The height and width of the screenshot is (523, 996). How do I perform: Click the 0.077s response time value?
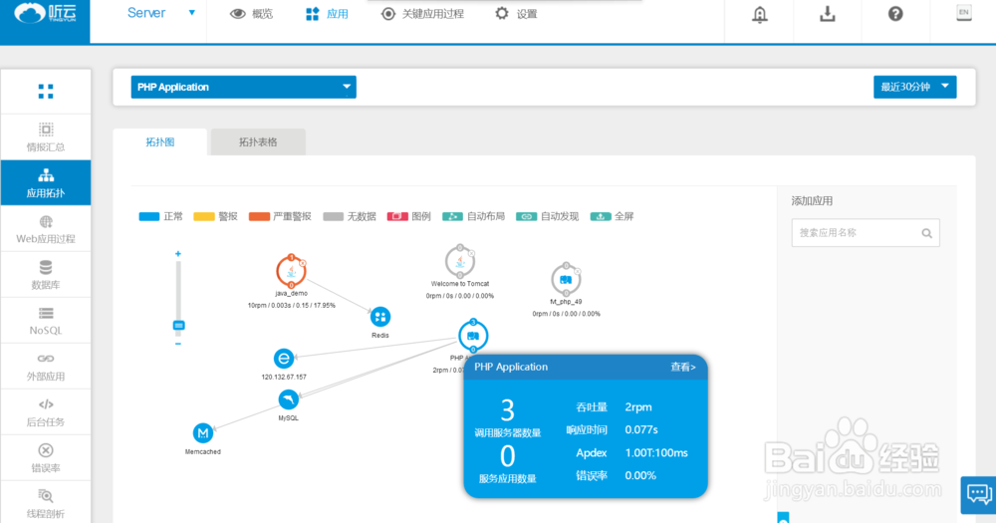[641, 430]
